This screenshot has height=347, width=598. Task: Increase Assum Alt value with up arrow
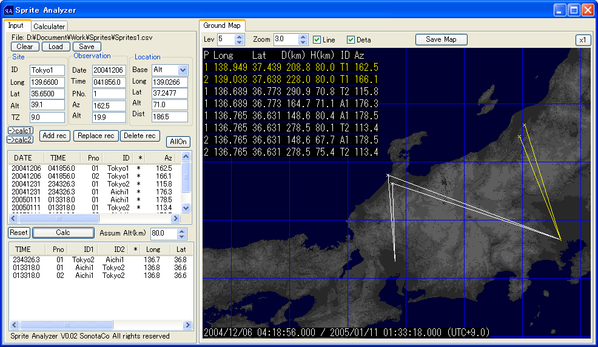[181, 230]
